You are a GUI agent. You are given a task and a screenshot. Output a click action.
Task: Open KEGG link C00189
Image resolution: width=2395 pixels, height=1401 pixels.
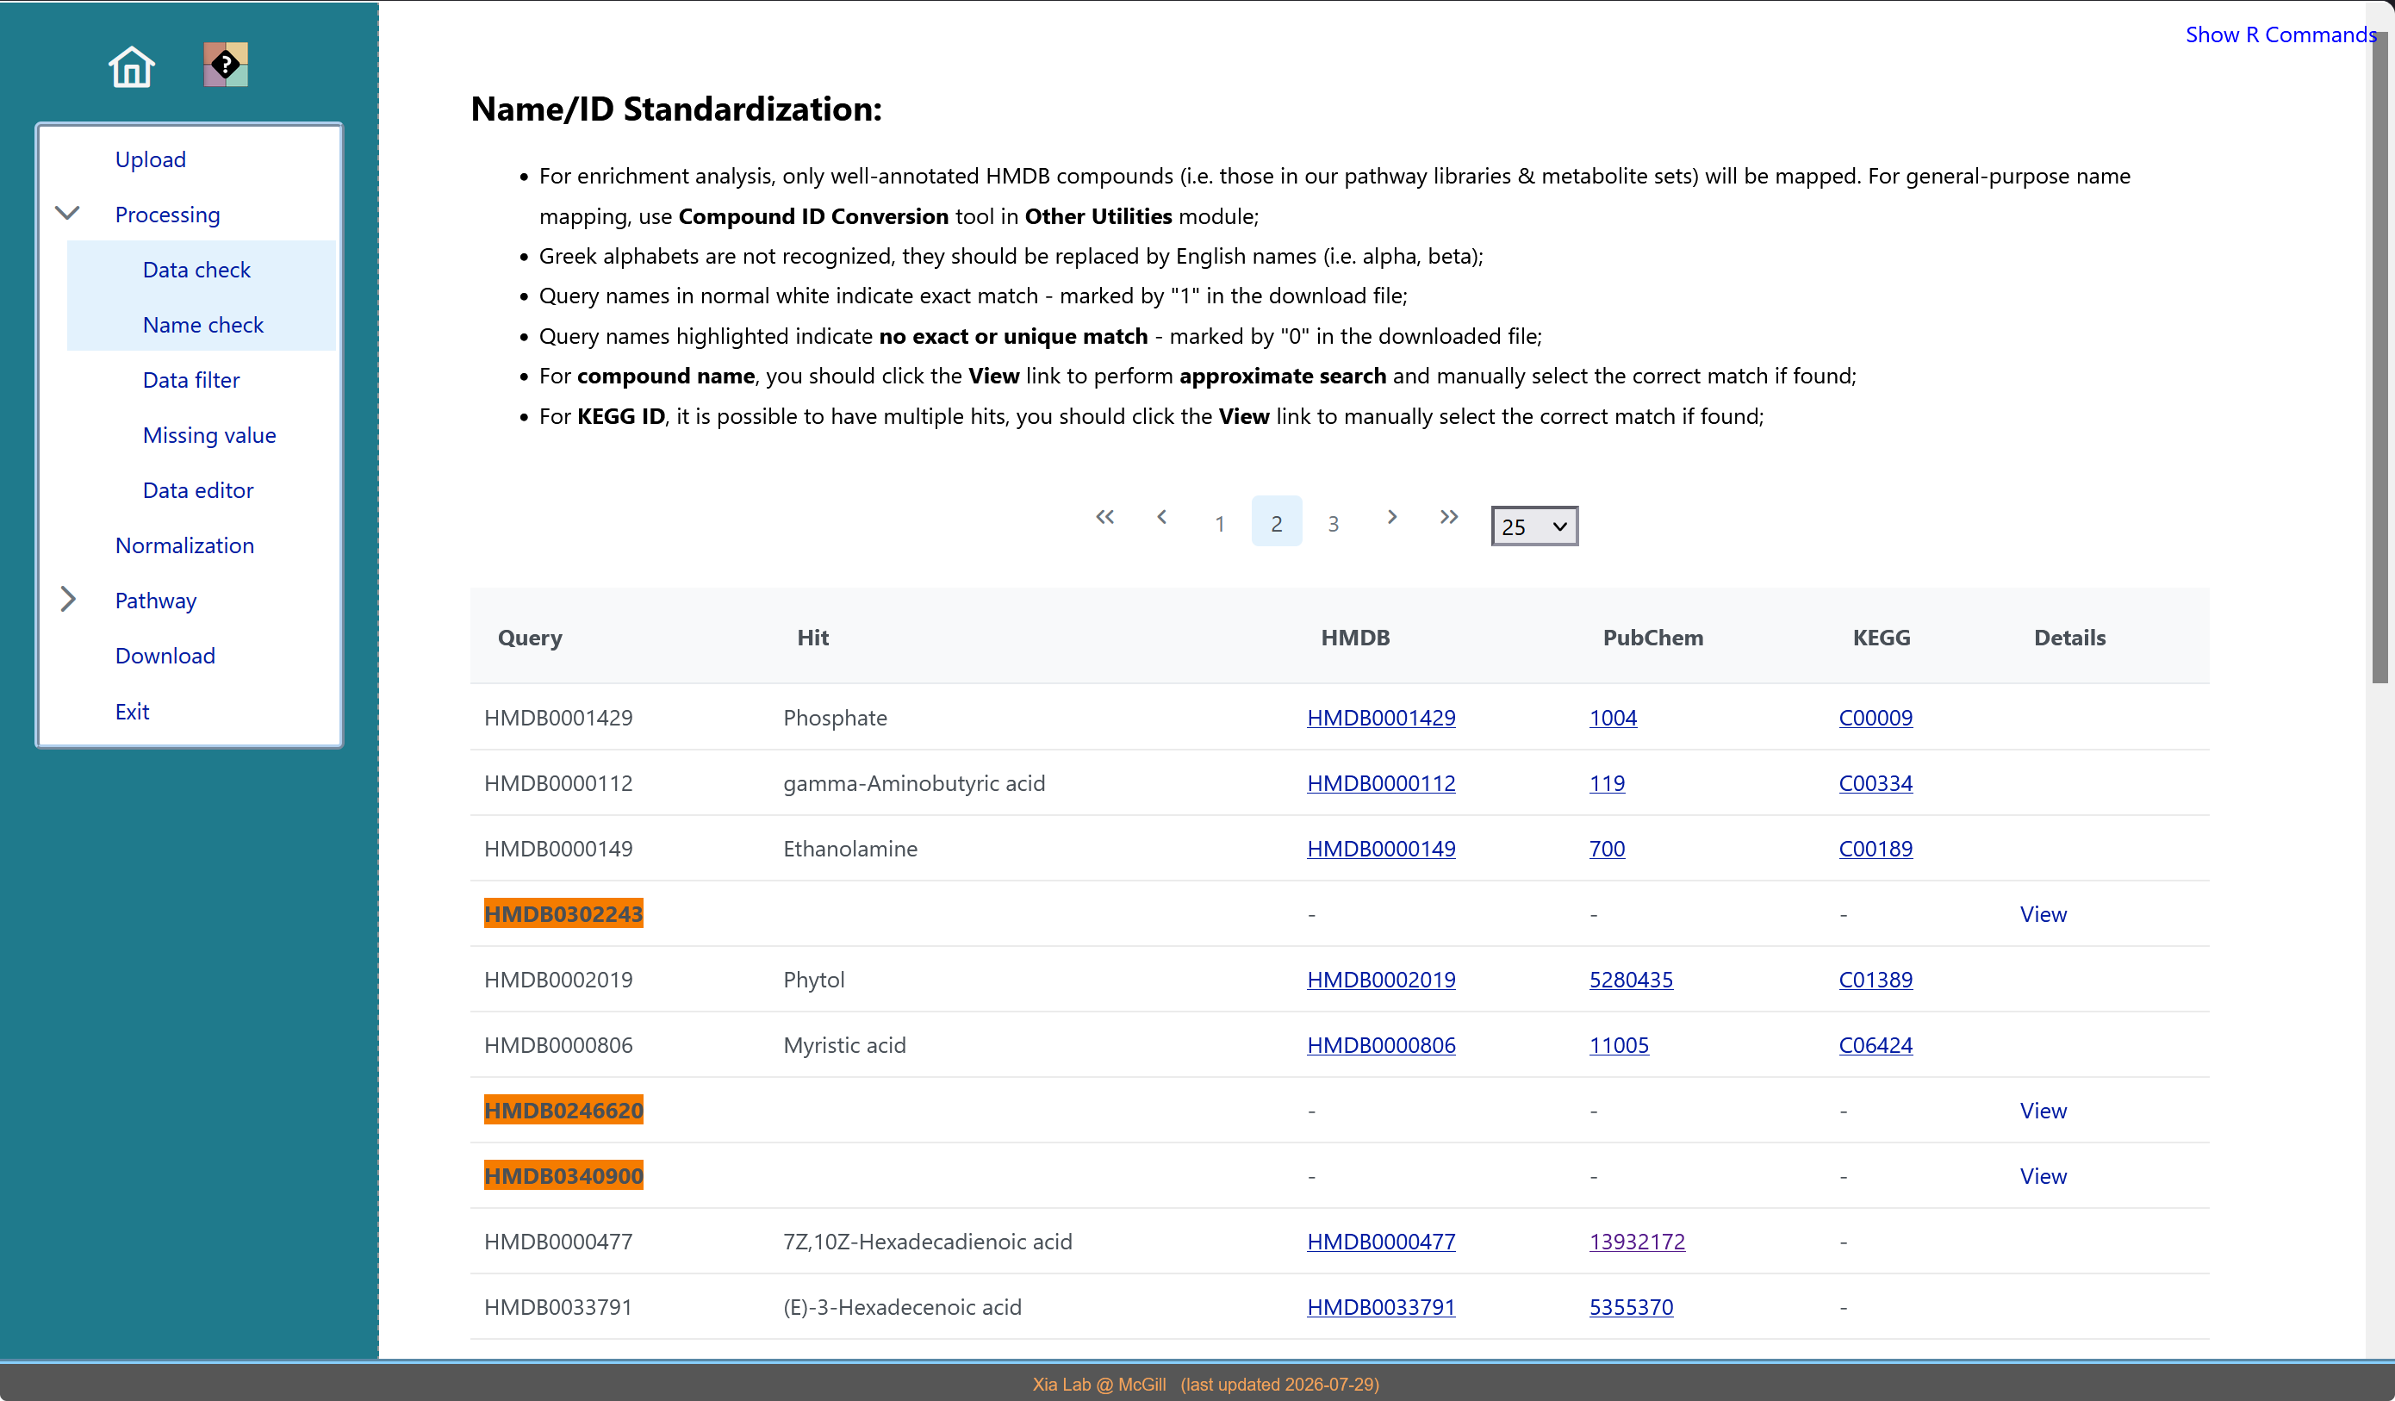coord(1876,849)
